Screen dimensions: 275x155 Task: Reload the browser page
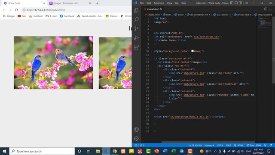pos(16,10)
